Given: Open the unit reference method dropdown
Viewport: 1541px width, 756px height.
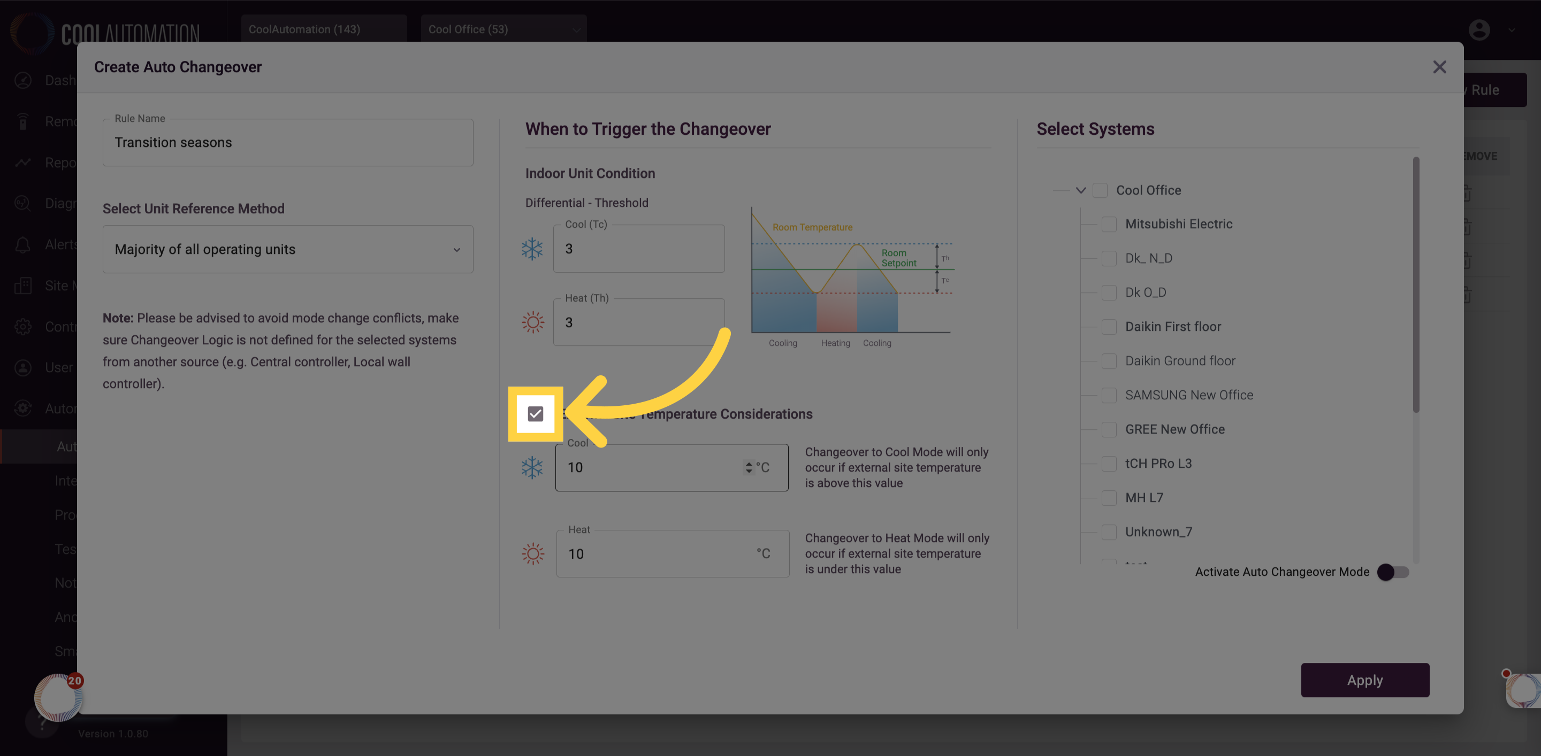Looking at the screenshot, I should pyautogui.click(x=288, y=249).
